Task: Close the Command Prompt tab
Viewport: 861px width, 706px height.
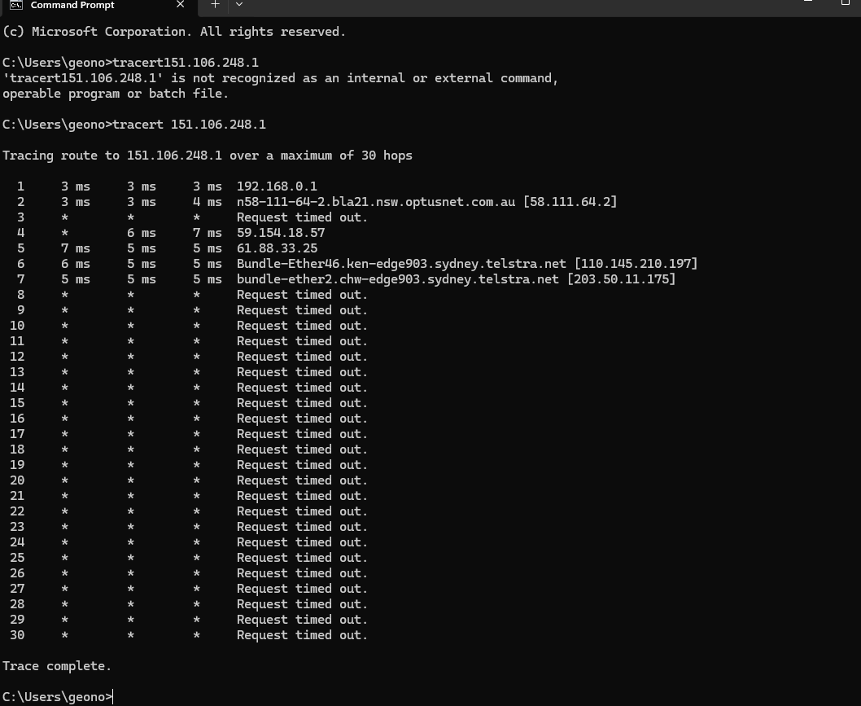Action: (181, 5)
